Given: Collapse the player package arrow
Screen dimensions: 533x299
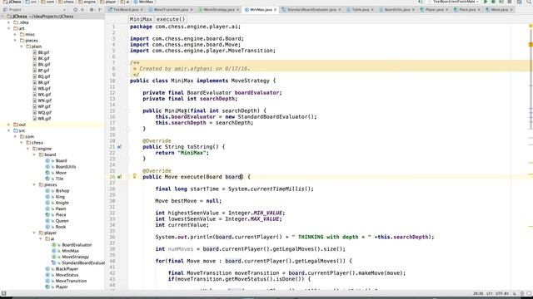Looking at the screenshot, I should click(34, 233).
